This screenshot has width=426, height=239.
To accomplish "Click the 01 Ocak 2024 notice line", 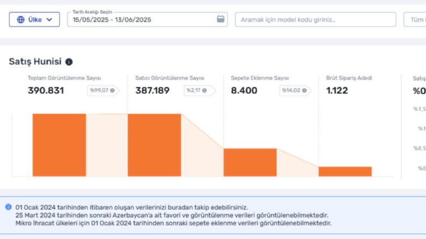I will click(x=132, y=207).
